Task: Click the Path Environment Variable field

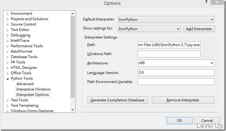Action: tap(176, 82)
